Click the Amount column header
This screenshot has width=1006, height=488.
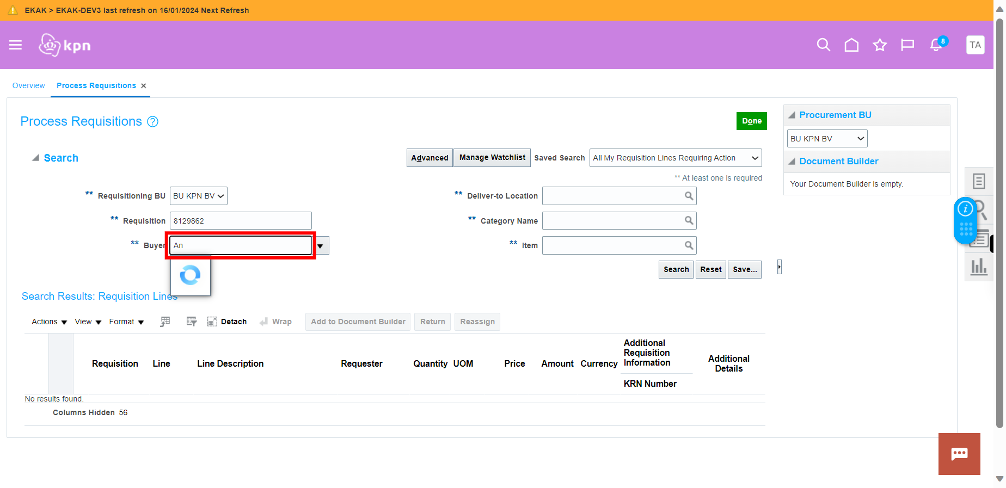pos(557,364)
